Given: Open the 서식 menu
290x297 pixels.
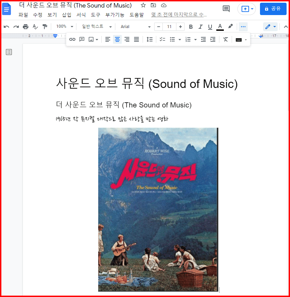Looking at the screenshot, I should (x=81, y=15).
